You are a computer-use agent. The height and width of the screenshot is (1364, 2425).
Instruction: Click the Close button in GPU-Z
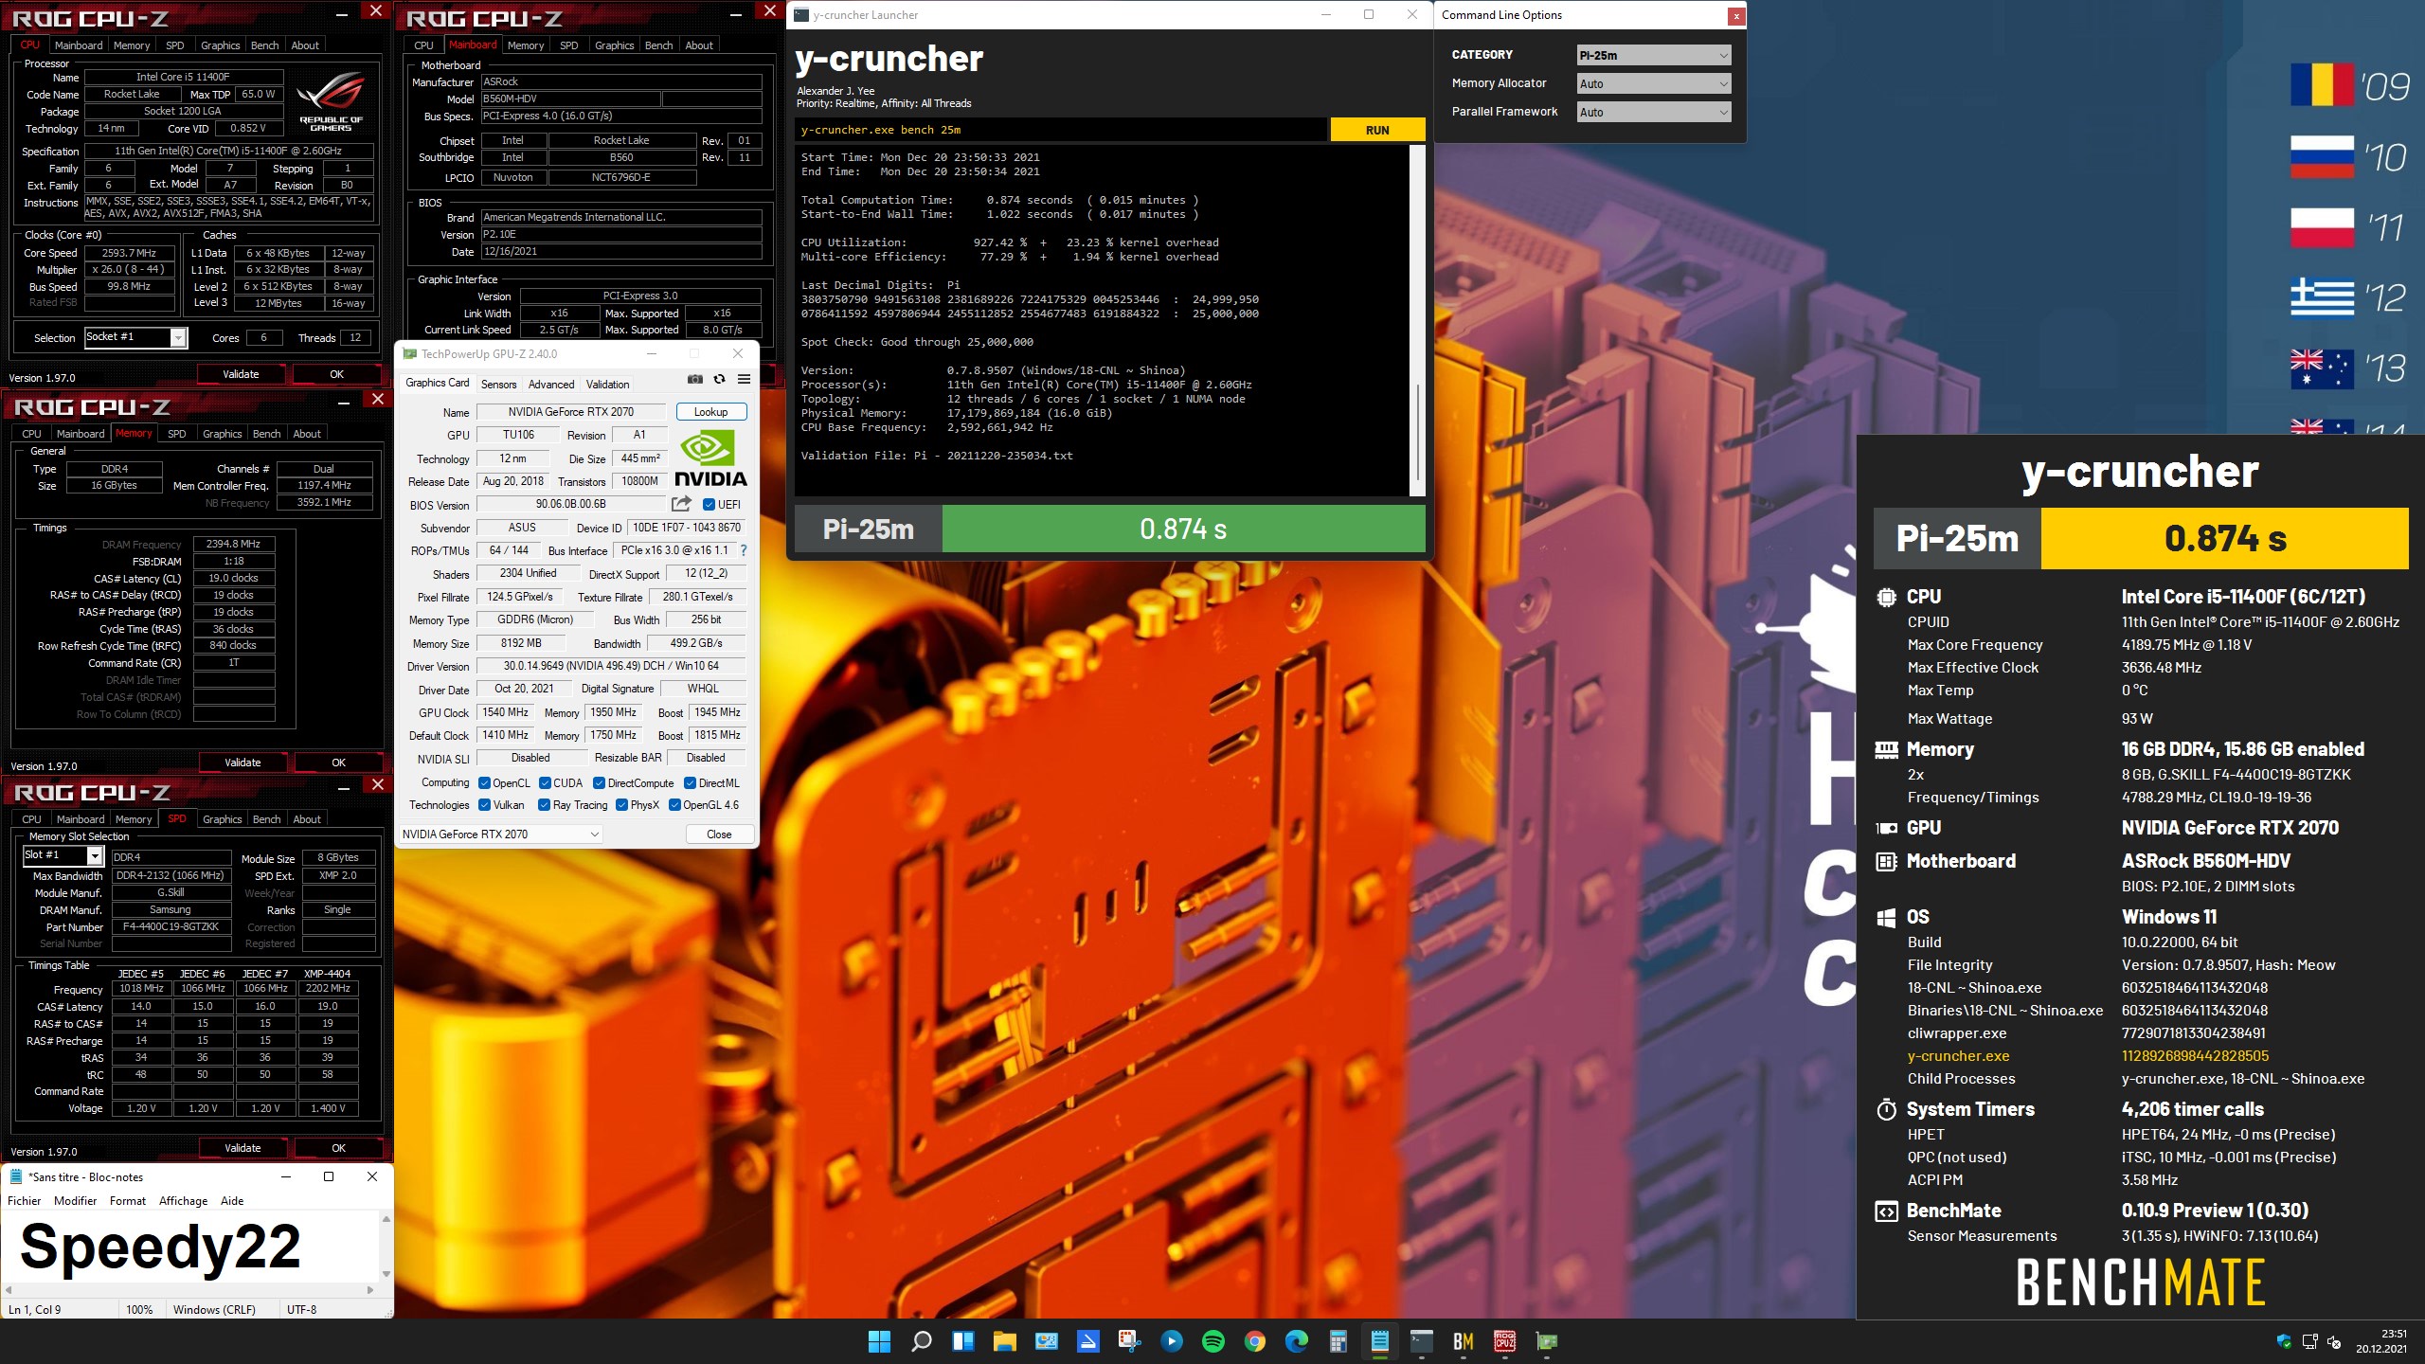719,835
